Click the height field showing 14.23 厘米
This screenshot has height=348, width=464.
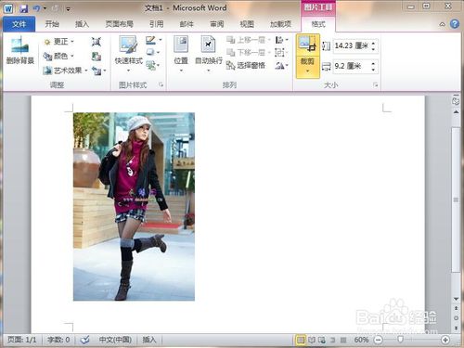351,45
